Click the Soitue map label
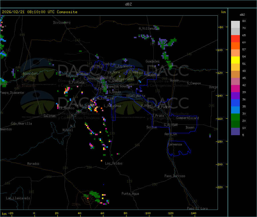Image resolution: width=257 pixels, height=217 pixels. (x=152, y=127)
